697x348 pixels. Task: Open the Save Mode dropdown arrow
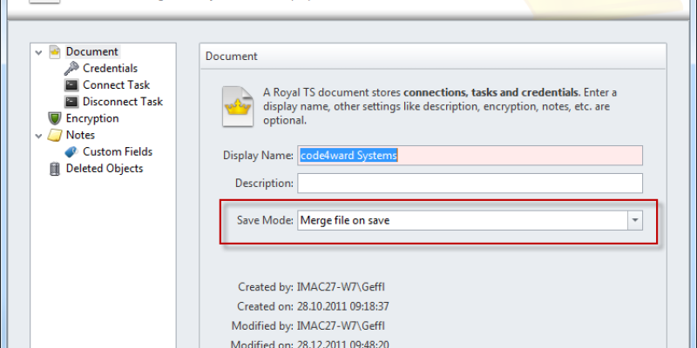[x=635, y=220]
